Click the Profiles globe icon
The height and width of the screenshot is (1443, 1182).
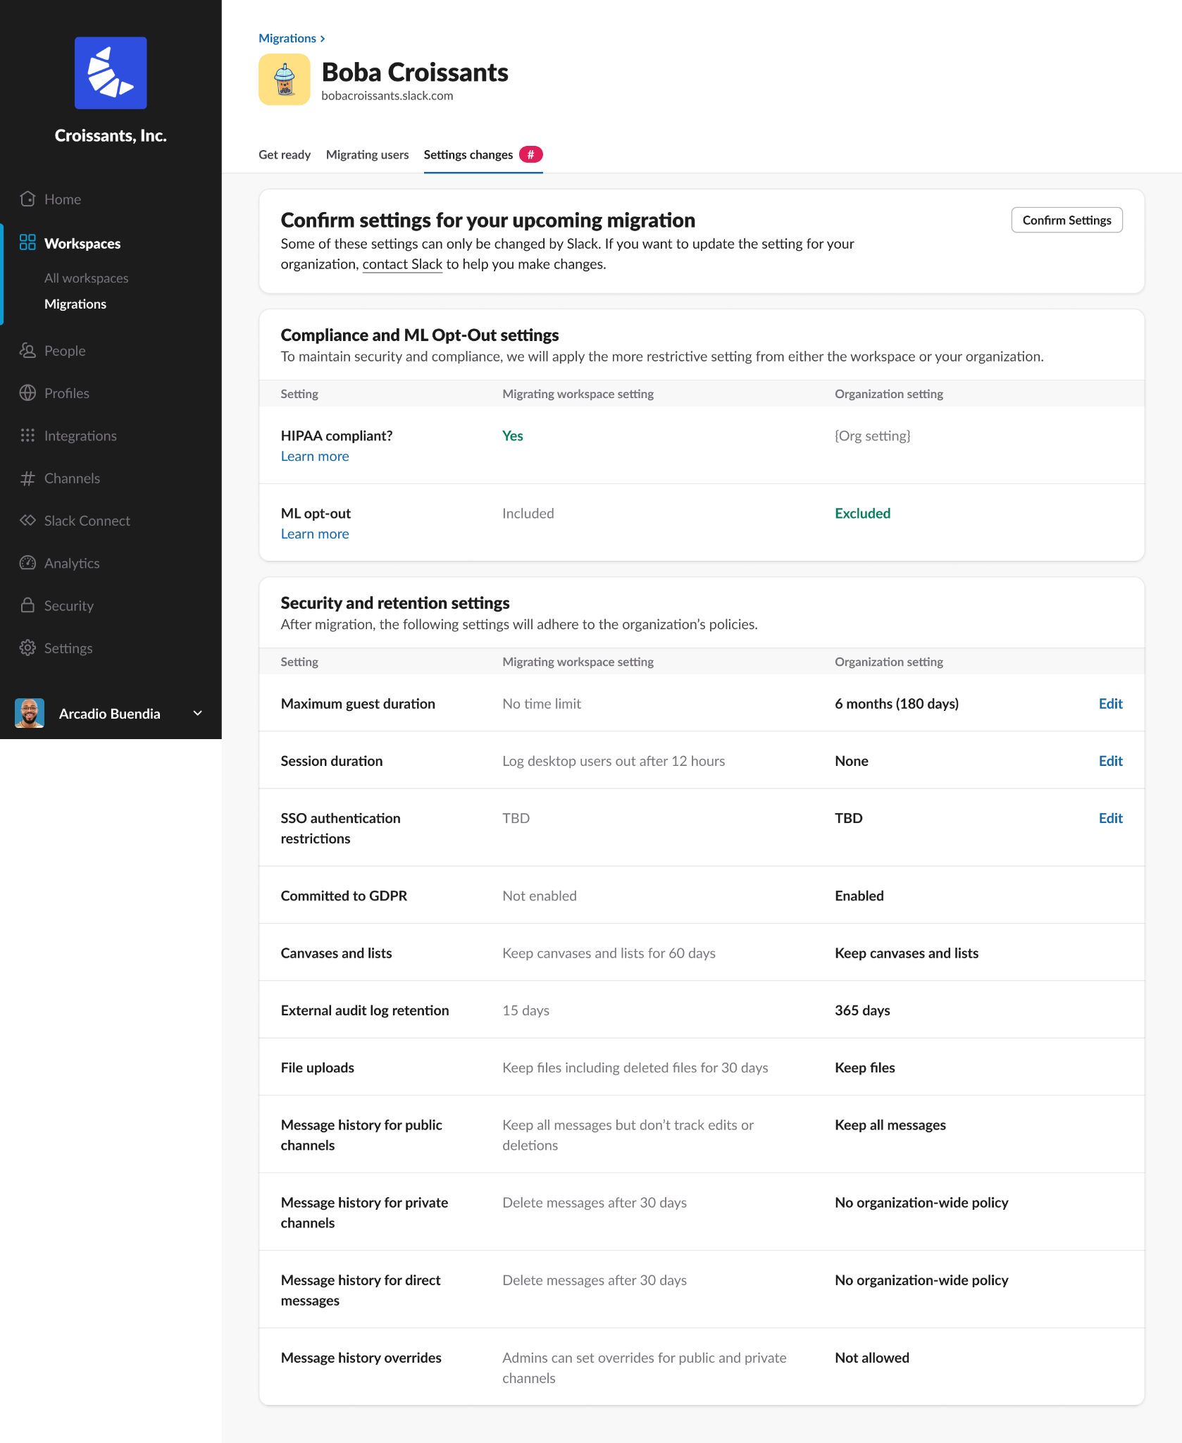pyautogui.click(x=27, y=393)
